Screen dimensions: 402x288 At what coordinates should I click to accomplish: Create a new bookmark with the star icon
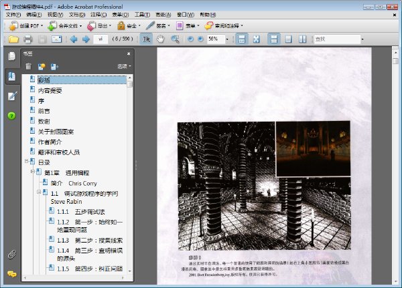coord(42,67)
